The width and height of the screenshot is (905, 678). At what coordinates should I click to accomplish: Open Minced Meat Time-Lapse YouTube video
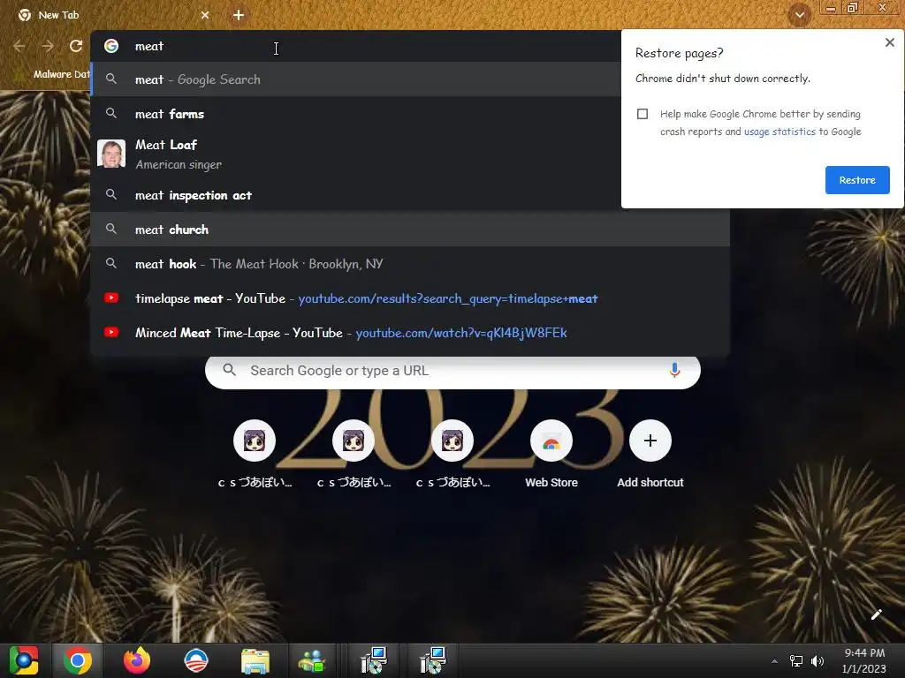tap(410, 333)
